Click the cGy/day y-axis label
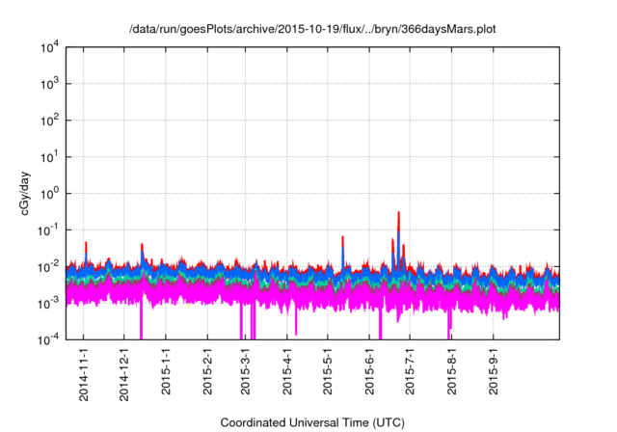The height and width of the screenshot is (432, 617). pyautogui.click(x=34, y=191)
